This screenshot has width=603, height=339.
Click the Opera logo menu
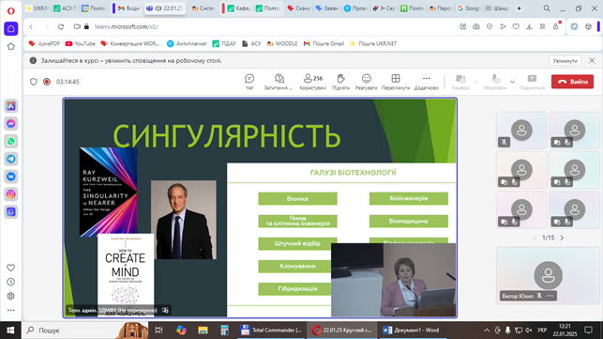point(10,10)
